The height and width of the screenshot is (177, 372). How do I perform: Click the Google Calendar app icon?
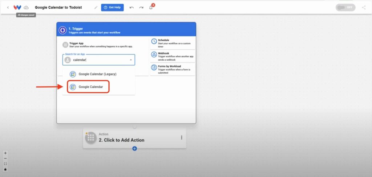pos(73,87)
